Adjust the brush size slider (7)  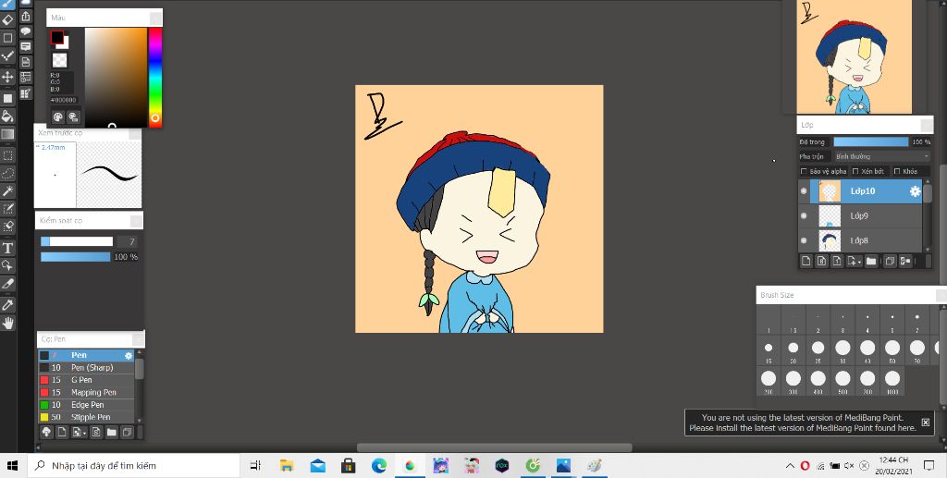point(77,242)
